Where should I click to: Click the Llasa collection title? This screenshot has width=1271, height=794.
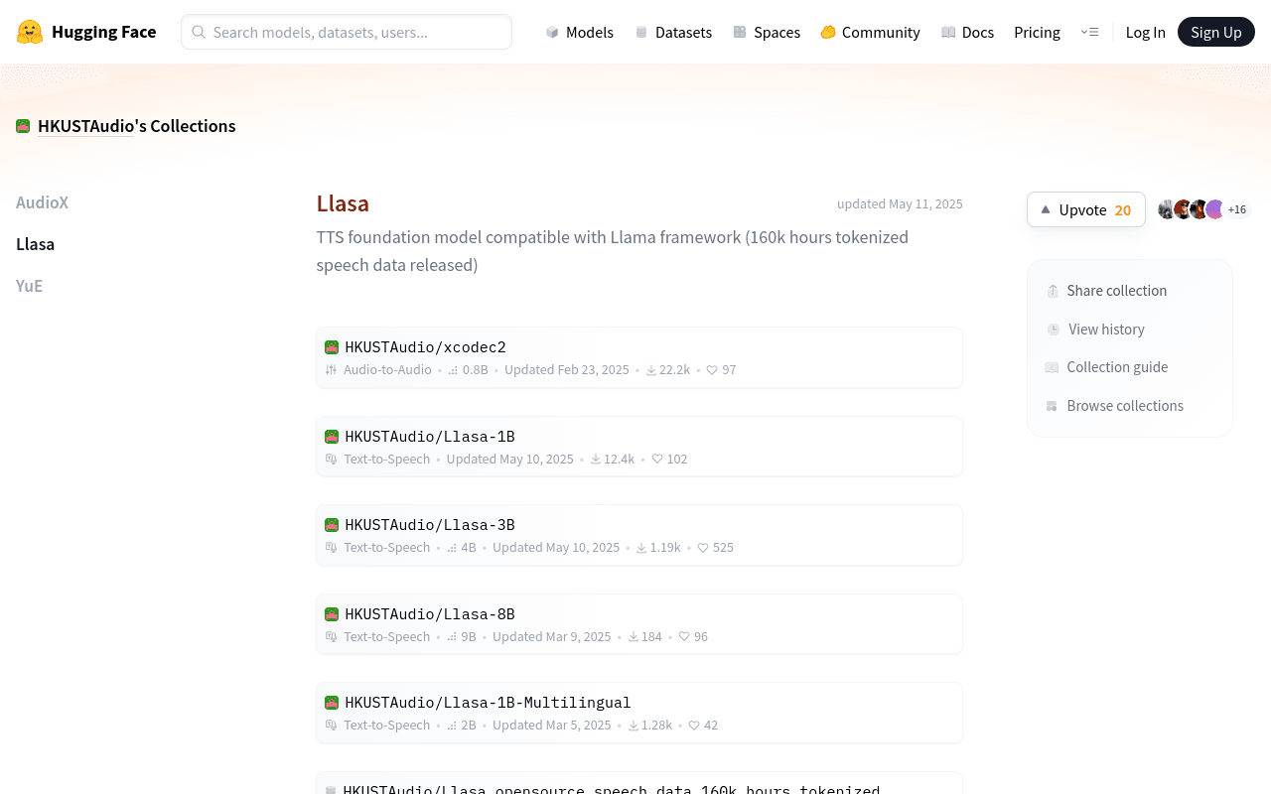coord(343,203)
